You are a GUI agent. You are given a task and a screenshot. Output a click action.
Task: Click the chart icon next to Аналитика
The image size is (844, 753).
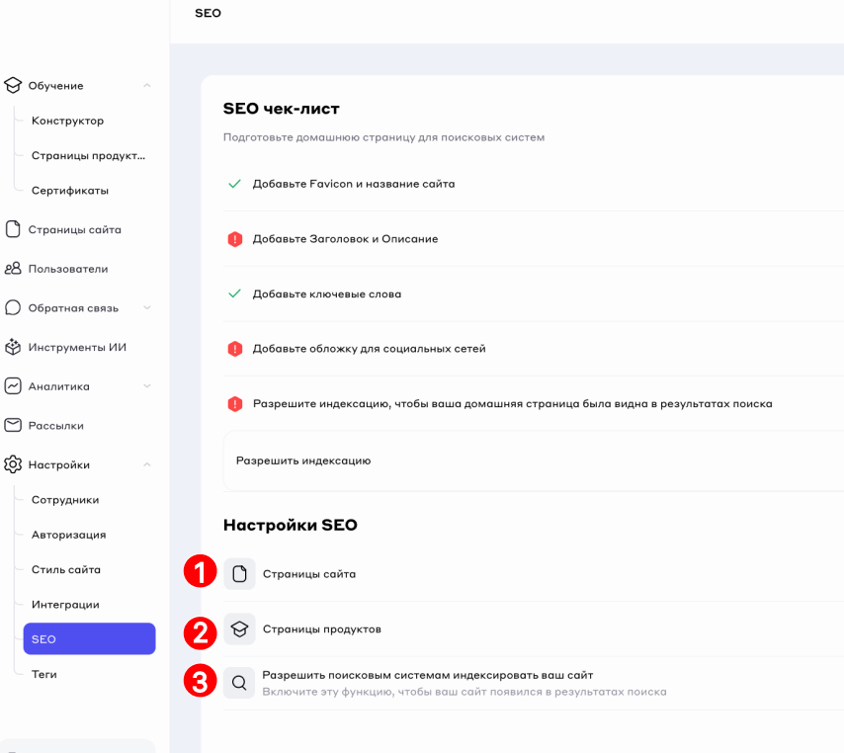(13, 386)
